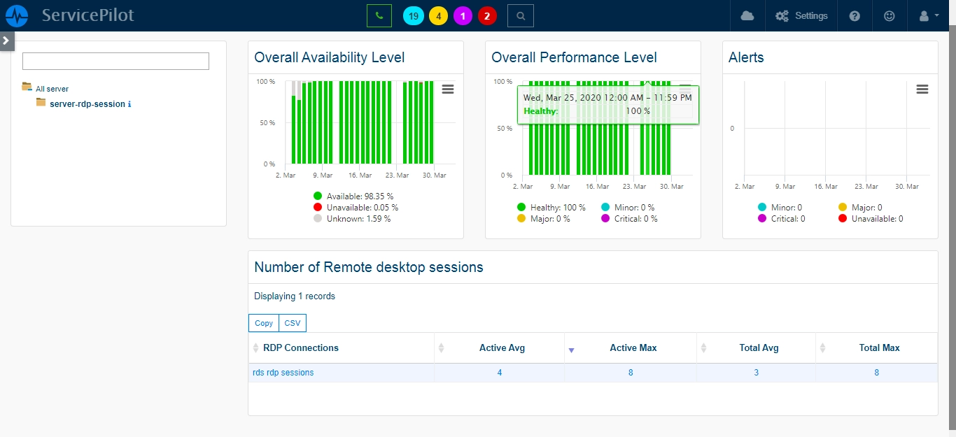Click the info icon next to server-rdp-session

pos(129,104)
